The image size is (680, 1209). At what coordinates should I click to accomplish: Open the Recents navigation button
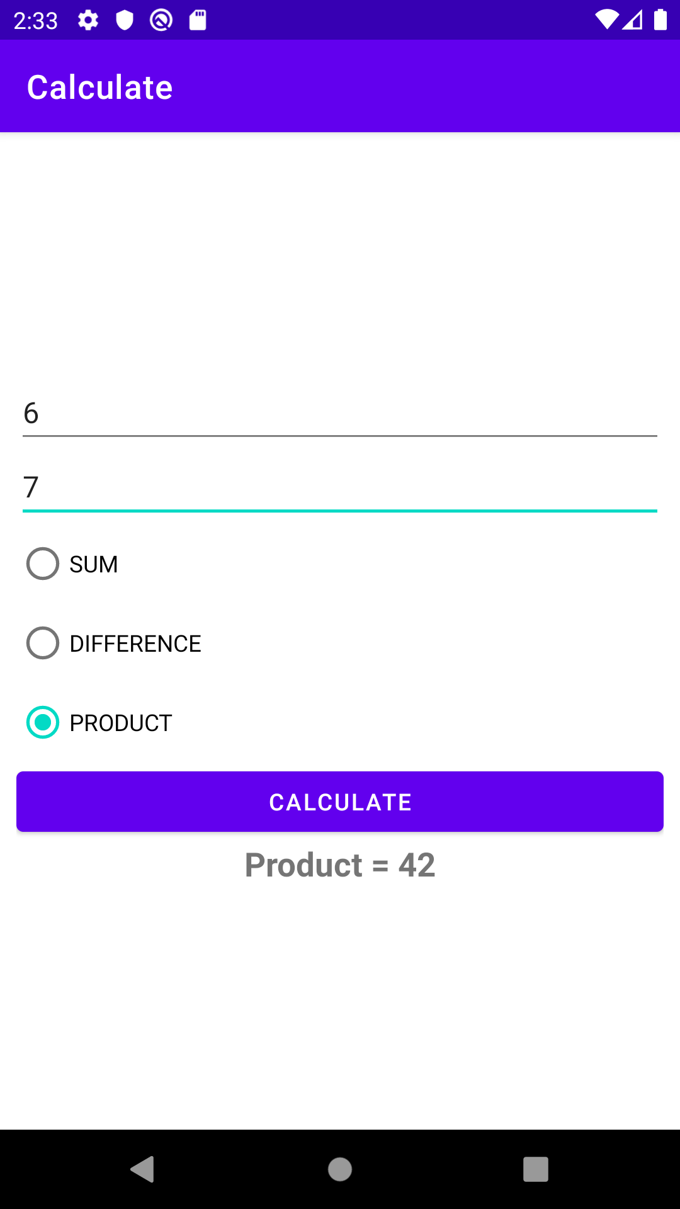coord(536,1170)
